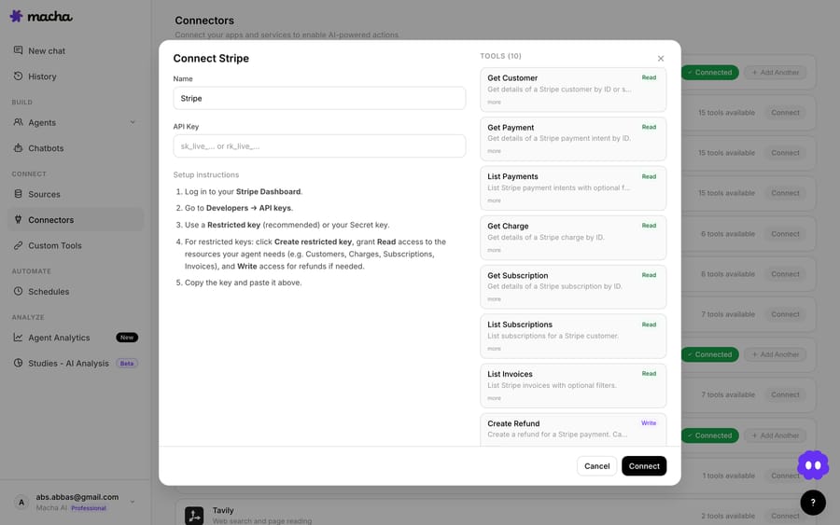Click the black Connect button in dialog
This screenshot has width=840, height=525.
(644, 466)
